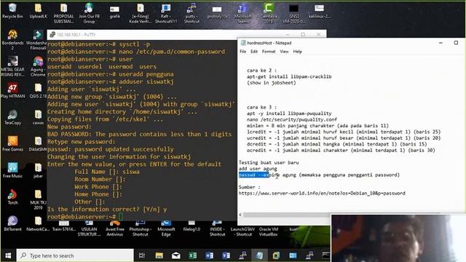Minimize the Notepad window
This screenshot has width=466, height=262.
click(441, 43)
